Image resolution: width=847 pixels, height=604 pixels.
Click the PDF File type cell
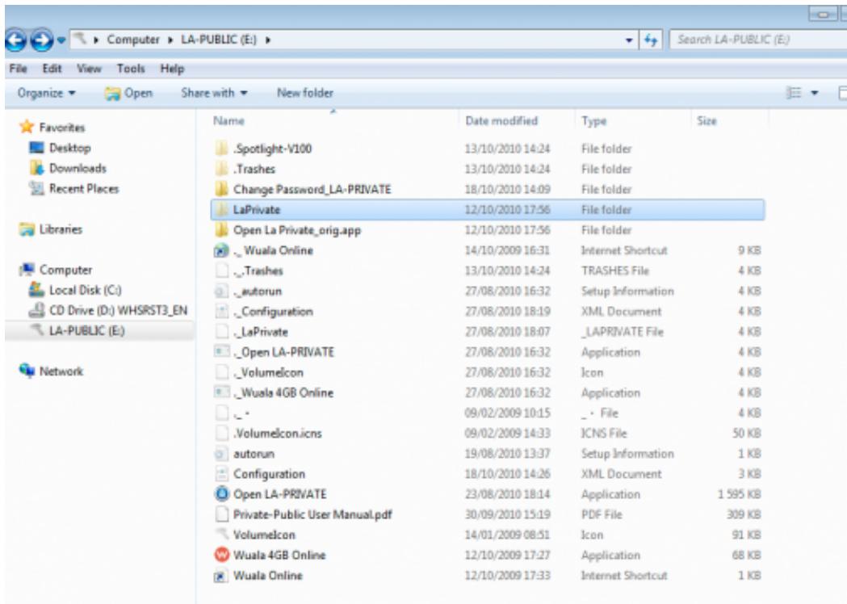coord(602,515)
